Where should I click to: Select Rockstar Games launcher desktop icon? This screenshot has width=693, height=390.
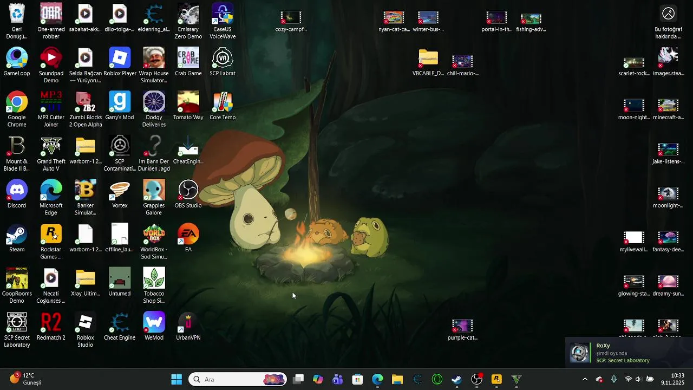51,242
